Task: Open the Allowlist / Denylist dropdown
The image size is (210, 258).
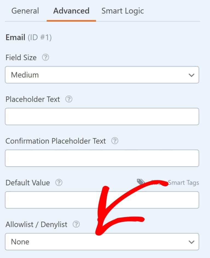Action: (x=102, y=242)
